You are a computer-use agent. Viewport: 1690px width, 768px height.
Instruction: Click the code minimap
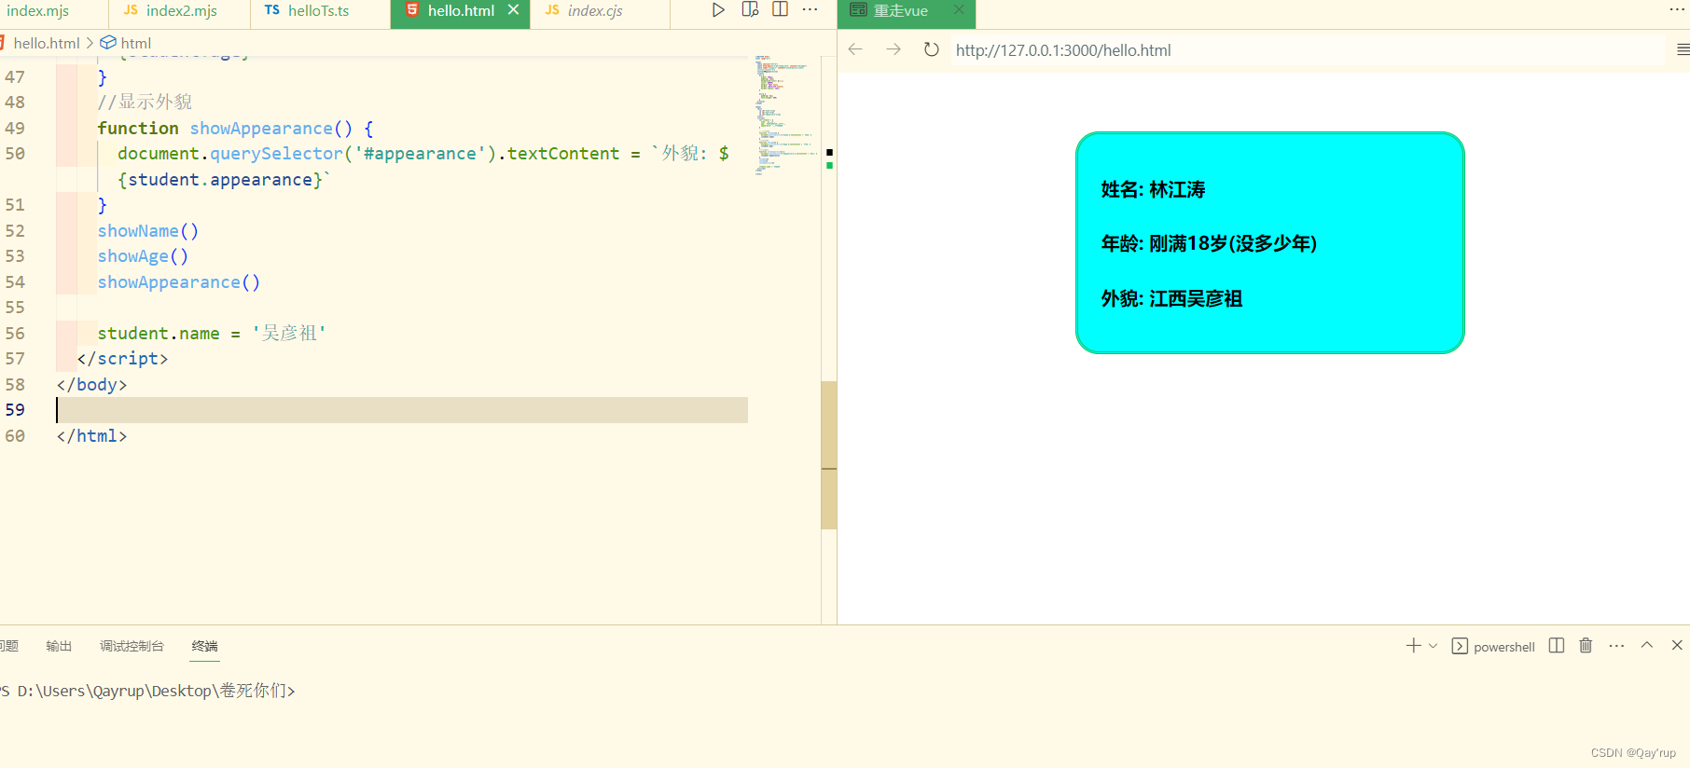click(785, 115)
